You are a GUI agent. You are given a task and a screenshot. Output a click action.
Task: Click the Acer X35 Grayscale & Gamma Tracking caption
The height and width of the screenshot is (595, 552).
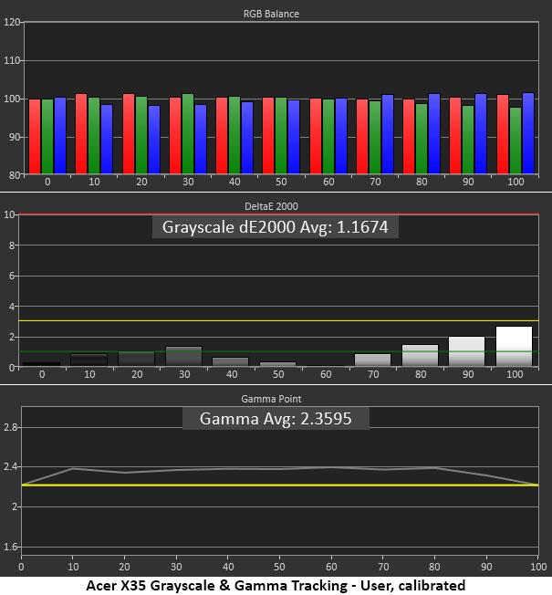pos(276,586)
